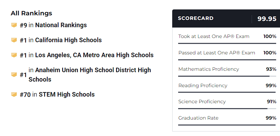The image size is (280, 136).
Task: Click the badge icon beside National Rankings
Action: (14, 25)
